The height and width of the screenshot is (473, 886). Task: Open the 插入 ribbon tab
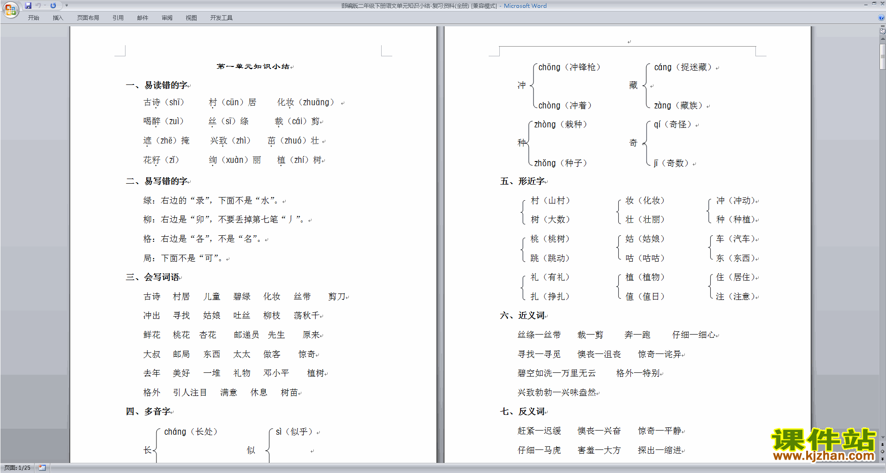(x=58, y=18)
